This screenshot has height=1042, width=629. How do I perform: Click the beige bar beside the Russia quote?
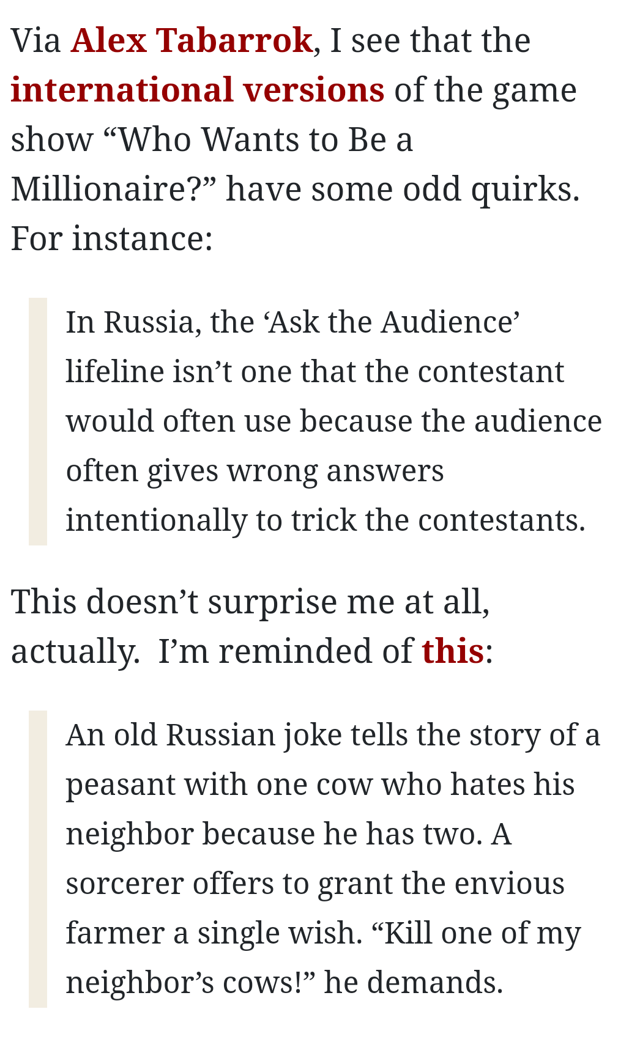click(38, 421)
